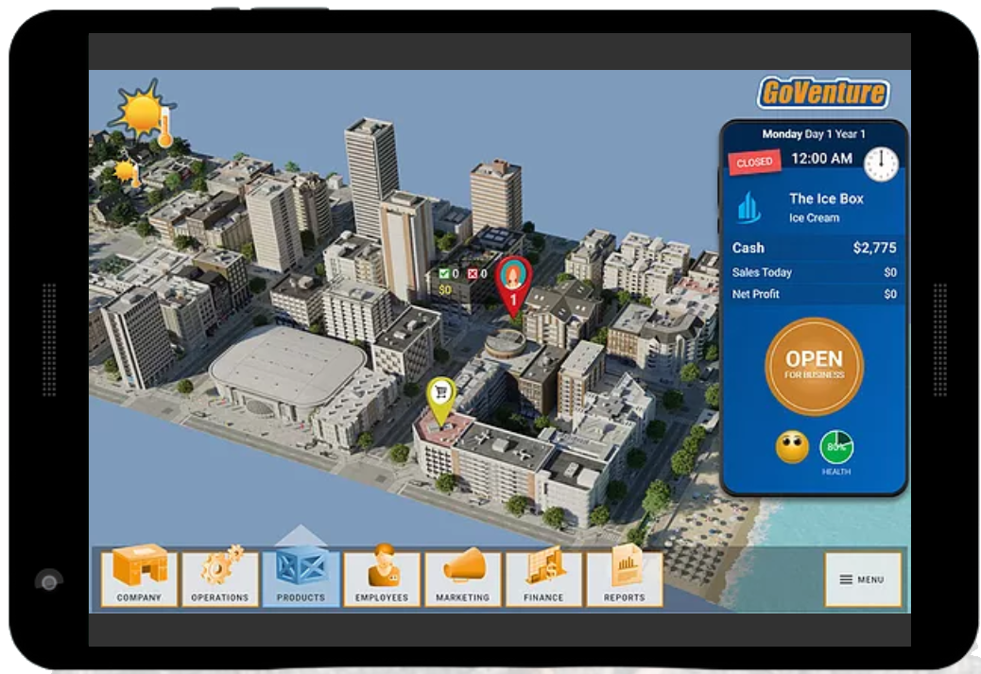Open the Finance tile
The height and width of the screenshot is (674, 981).
[543, 579]
